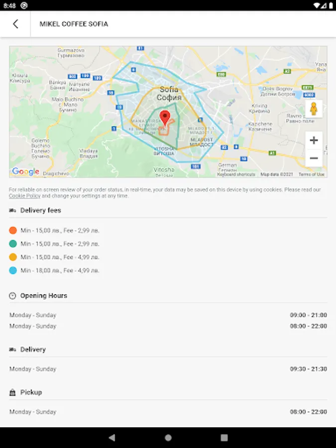336x448 pixels.
Task: Tap the red location pin on map
Action: point(165,118)
